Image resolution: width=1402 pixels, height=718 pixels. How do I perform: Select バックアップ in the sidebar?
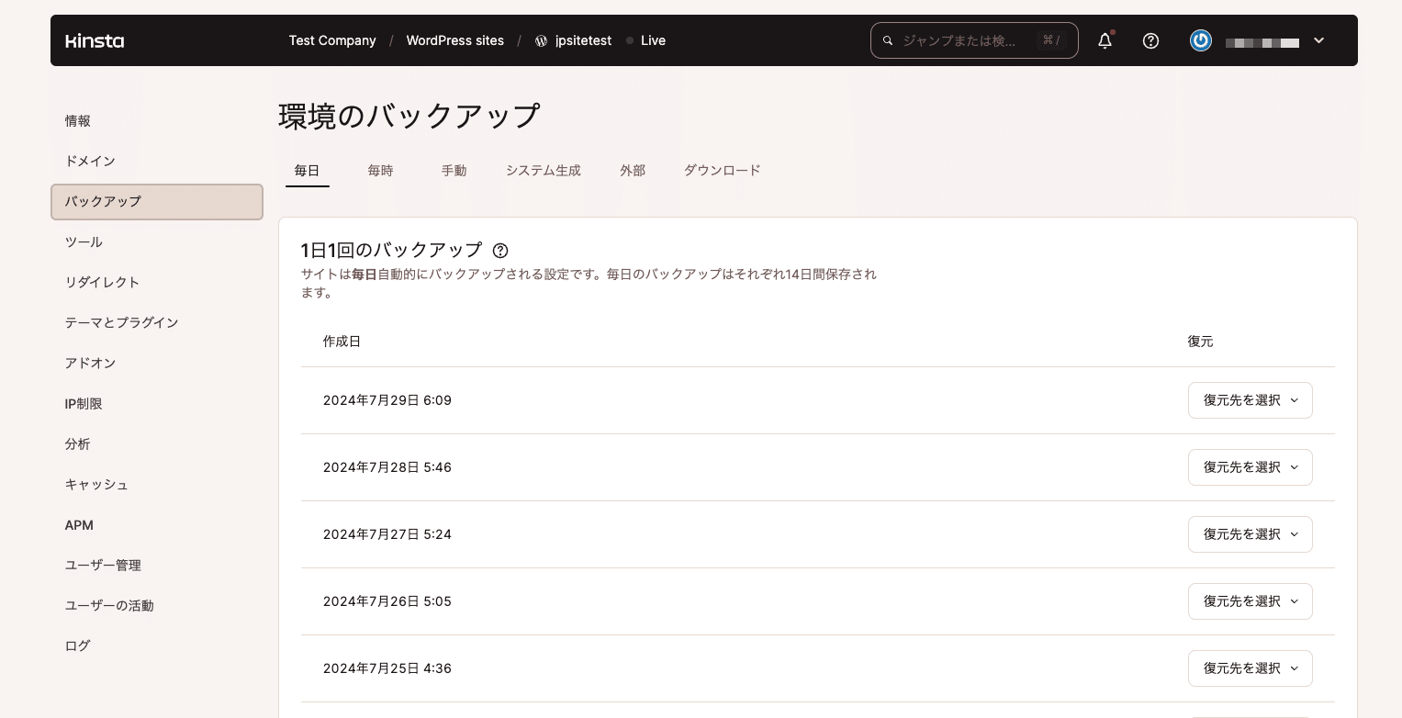coord(103,201)
